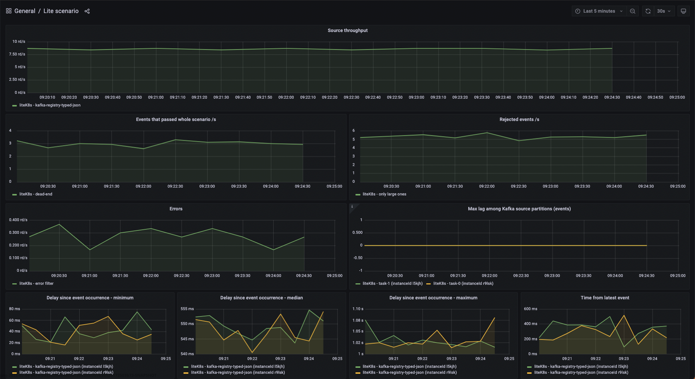
Task: Click the green swatch beside kafka-registry-typed-json legend
Action: 15,105
